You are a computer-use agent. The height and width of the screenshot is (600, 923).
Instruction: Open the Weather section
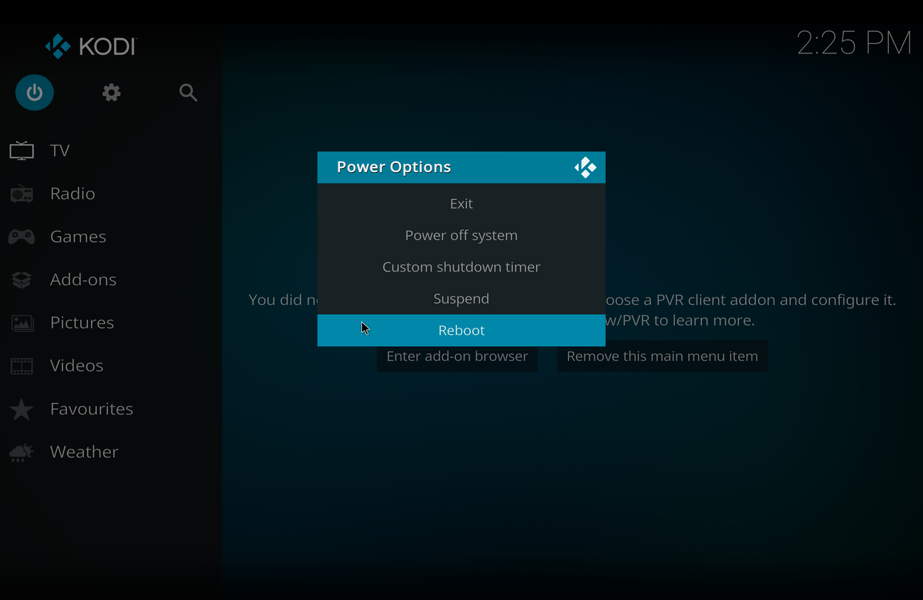(x=84, y=451)
